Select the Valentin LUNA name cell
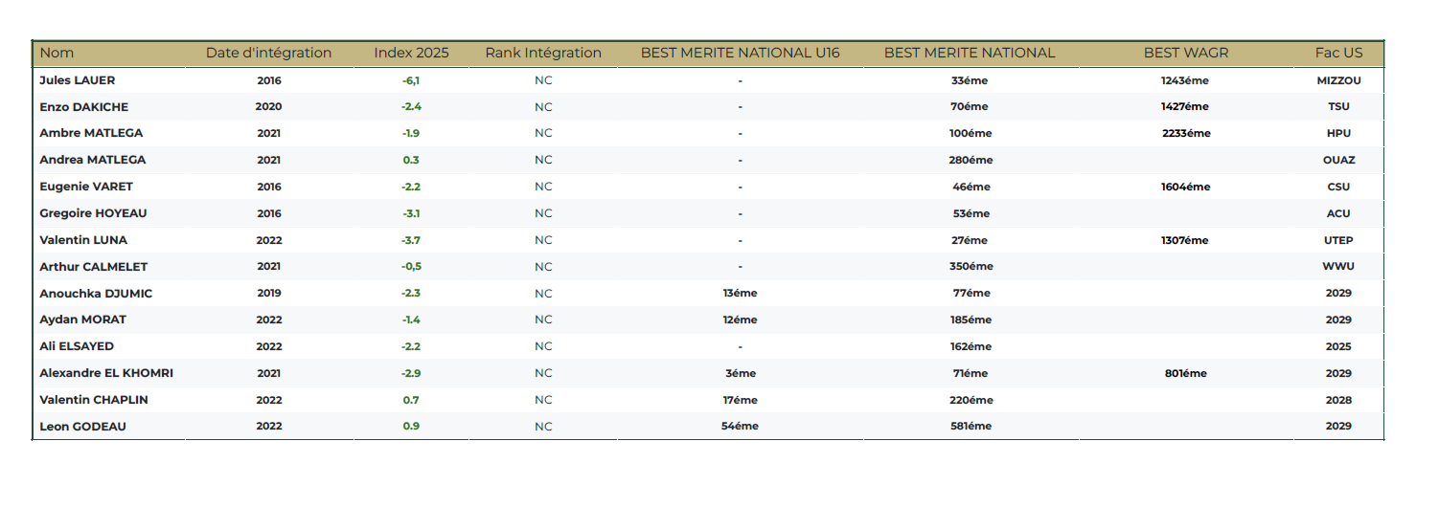Image resolution: width=1439 pixels, height=507 pixels. (x=83, y=240)
